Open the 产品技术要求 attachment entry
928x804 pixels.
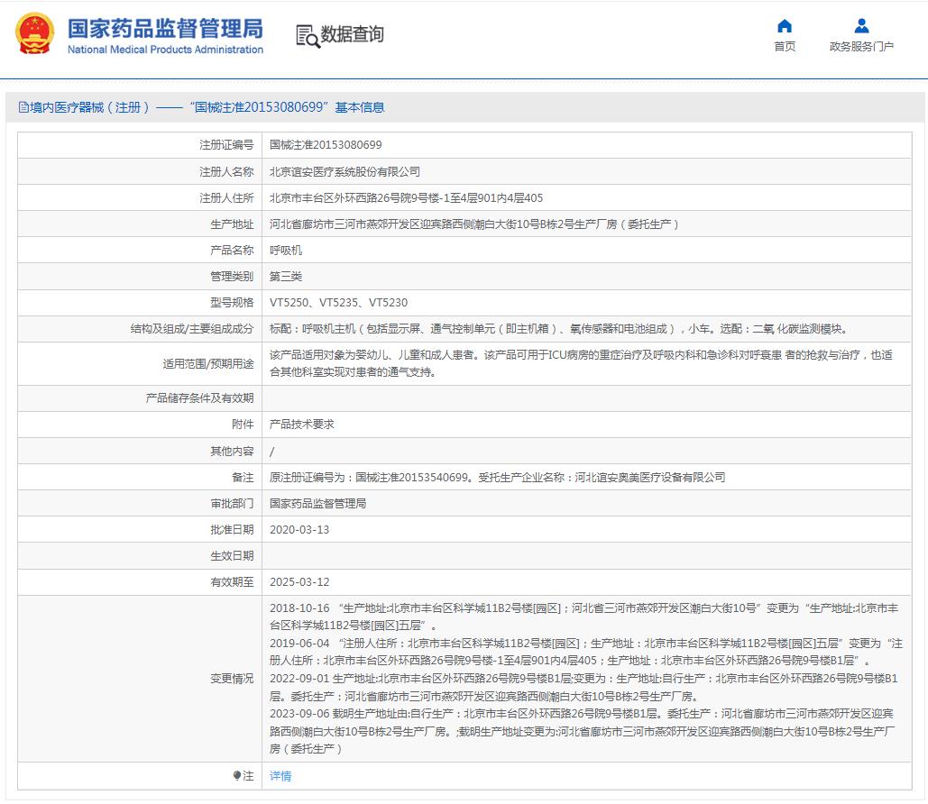click(302, 424)
